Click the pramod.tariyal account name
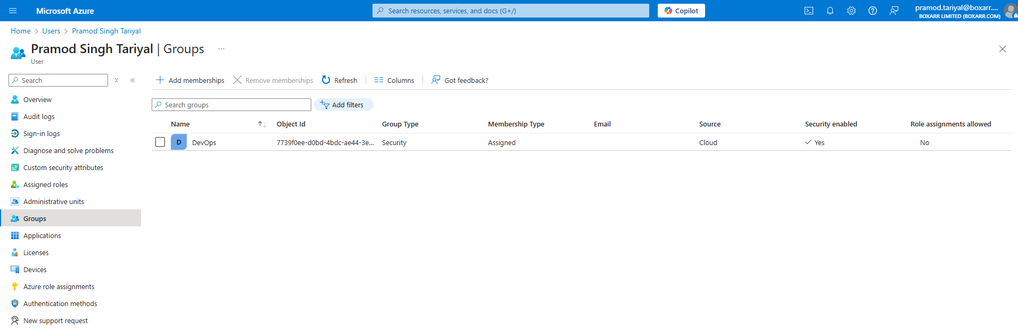Viewport: 1018px width, 330px height. pyautogui.click(x=957, y=7)
